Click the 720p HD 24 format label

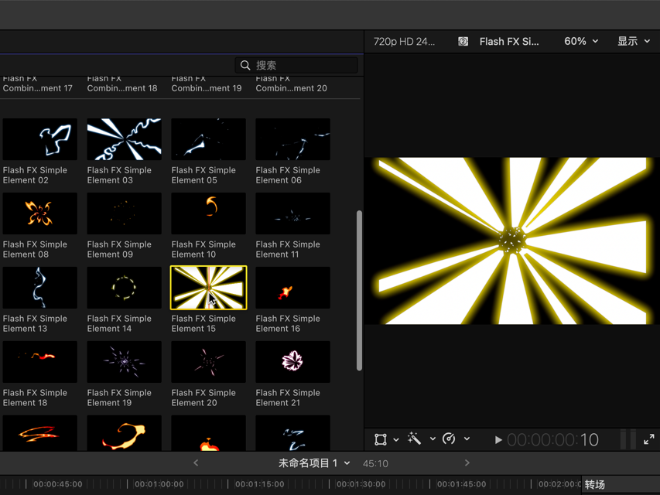[405, 41]
